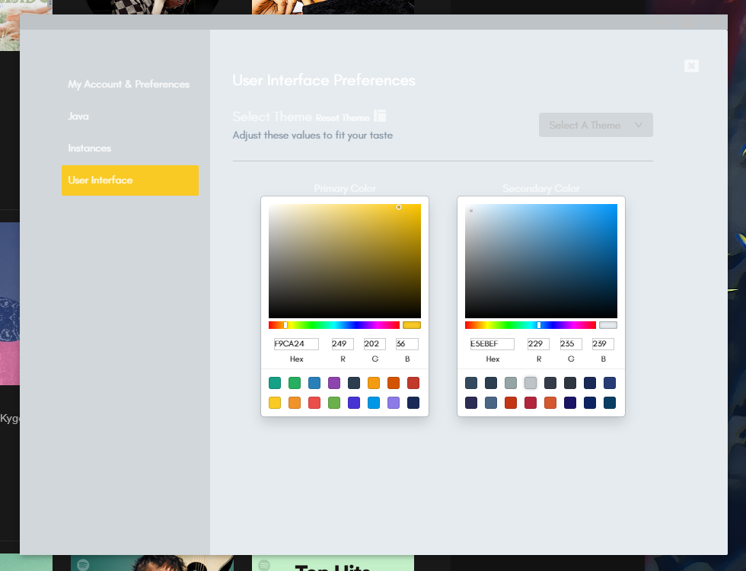Screen dimensions: 746x571
Task: Select the dark red Primary swatch ending top row
Action: click(x=413, y=382)
